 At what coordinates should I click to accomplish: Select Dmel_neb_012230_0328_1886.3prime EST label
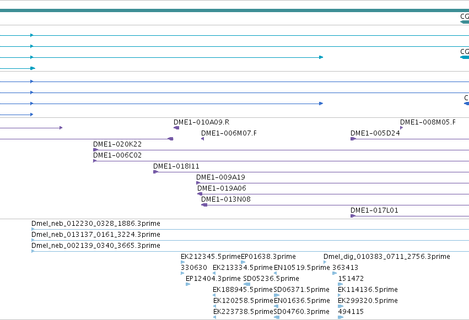pos(96,224)
